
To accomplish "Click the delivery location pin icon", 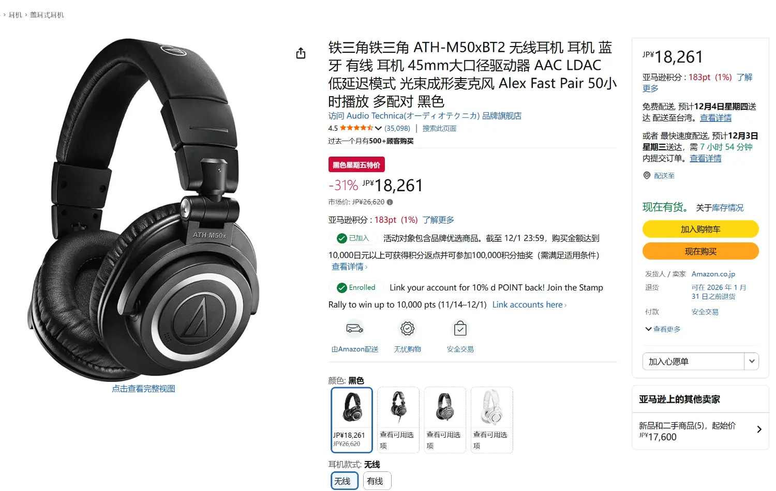I will pos(647,176).
